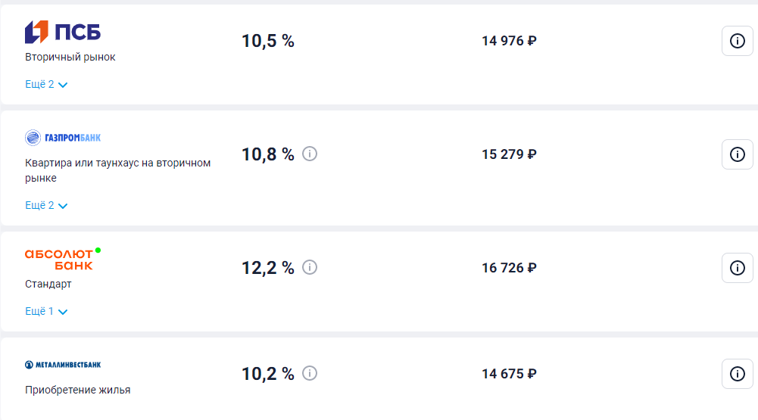Expand "Ещё 2" under ПСБ
Image resolution: width=758 pixels, height=420 pixels.
pyautogui.click(x=46, y=84)
